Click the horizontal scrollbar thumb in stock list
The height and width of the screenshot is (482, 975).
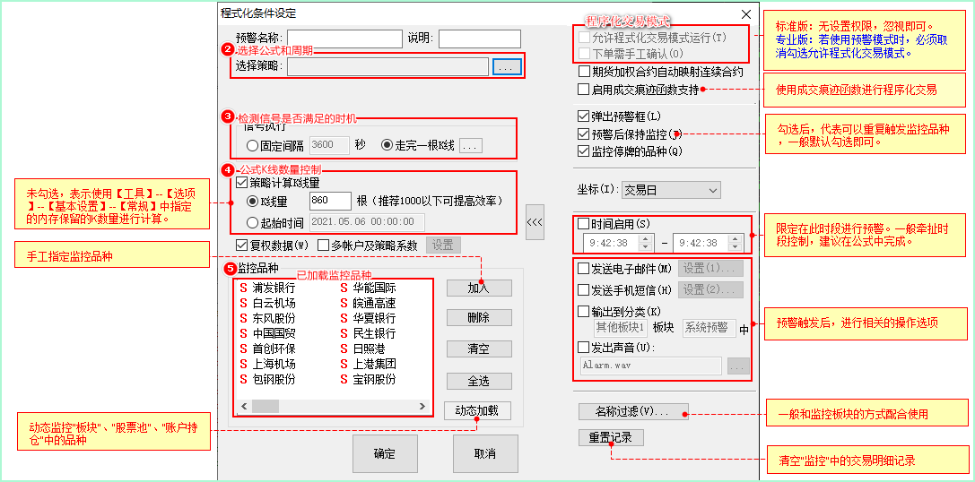pos(266,406)
